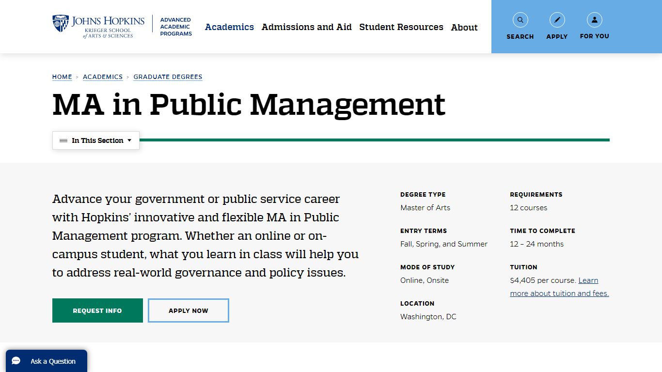The width and height of the screenshot is (662, 372).
Task: Click the For You person icon
Action: point(594,20)
